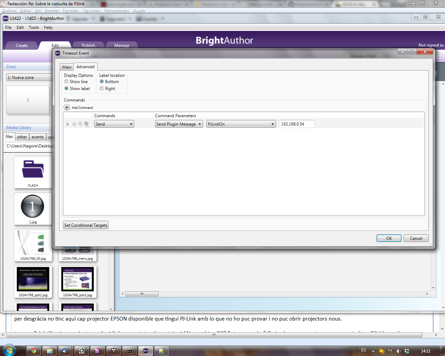Select the 1024x768_ppt1.jpg thumbnail
The image size is (445, 356).
click(x=33, y=282)
